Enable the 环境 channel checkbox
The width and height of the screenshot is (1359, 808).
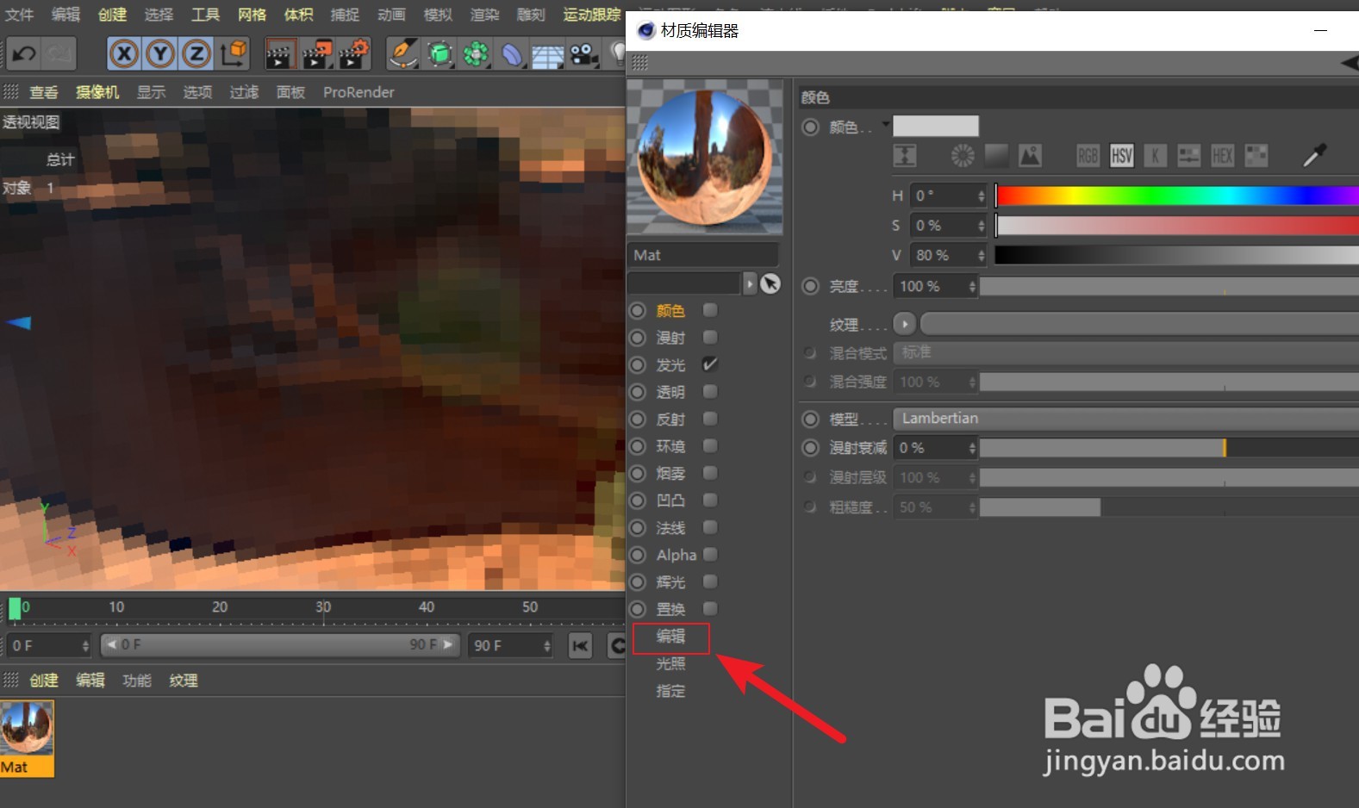(x=710, y=445)
